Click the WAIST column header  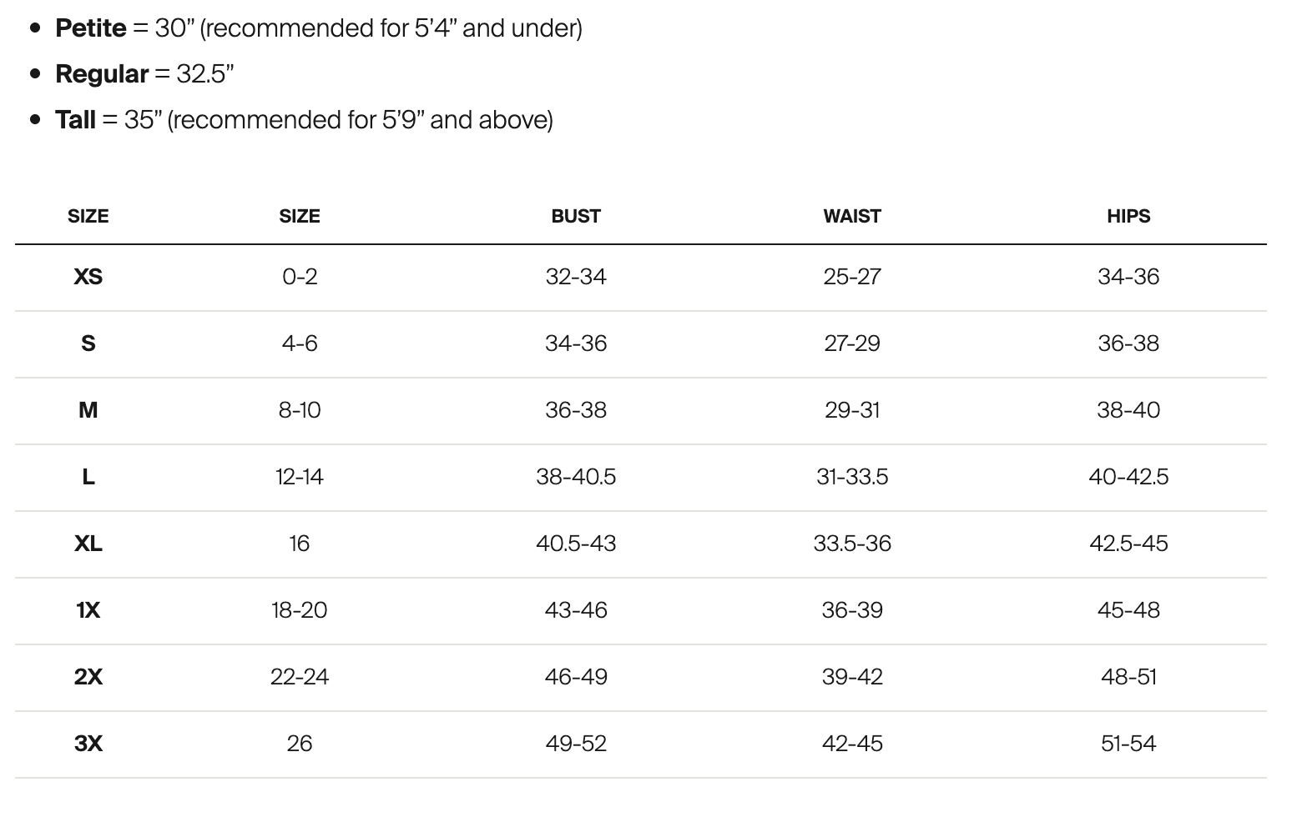point(851,216)
